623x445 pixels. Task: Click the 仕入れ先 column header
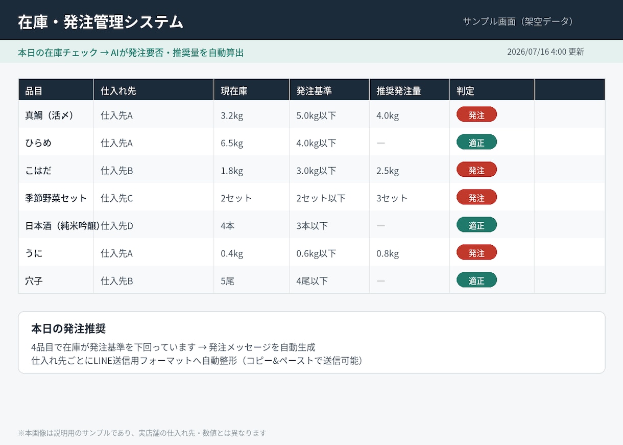click(154, 90)
